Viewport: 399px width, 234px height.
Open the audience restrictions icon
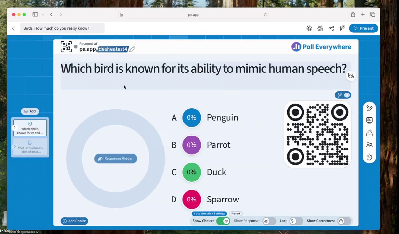[320, 28]
